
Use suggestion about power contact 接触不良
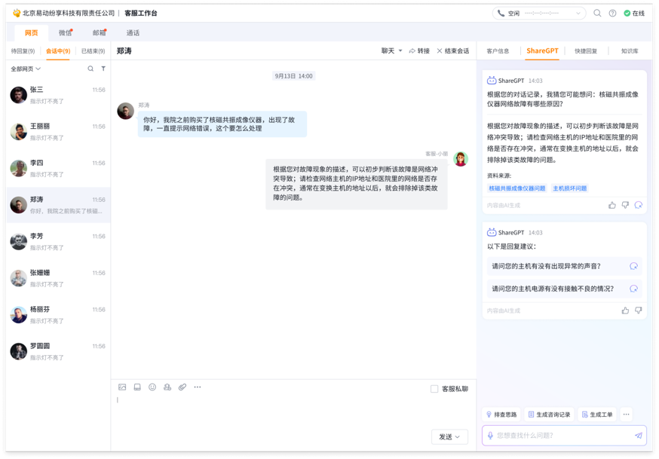click(x=565, y=289)
